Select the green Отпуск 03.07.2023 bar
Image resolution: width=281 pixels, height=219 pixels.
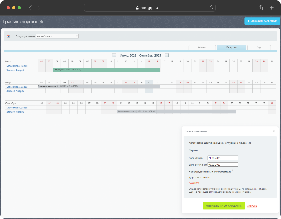pos(107,70)
